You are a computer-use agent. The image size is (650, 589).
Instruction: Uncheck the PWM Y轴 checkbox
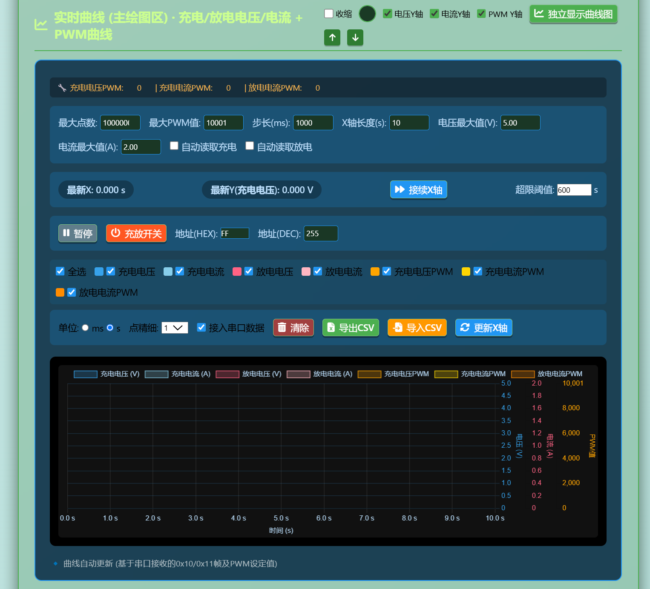coord(481,14)
